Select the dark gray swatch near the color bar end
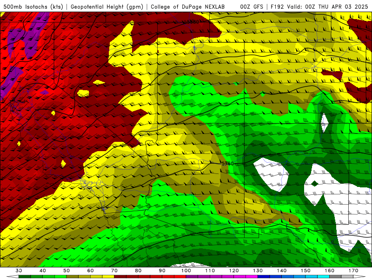This screenshot has width=372, height=279. (335, 277)
